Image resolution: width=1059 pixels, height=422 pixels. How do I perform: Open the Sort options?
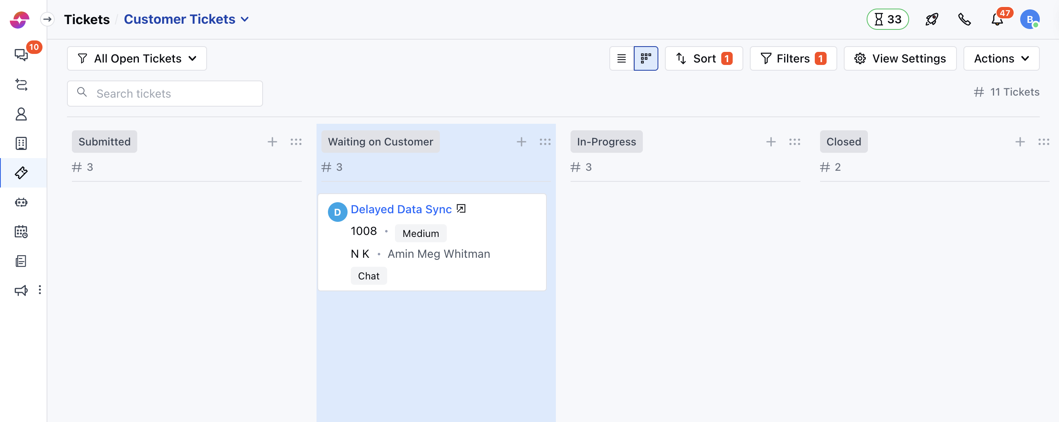click(704, 58)
